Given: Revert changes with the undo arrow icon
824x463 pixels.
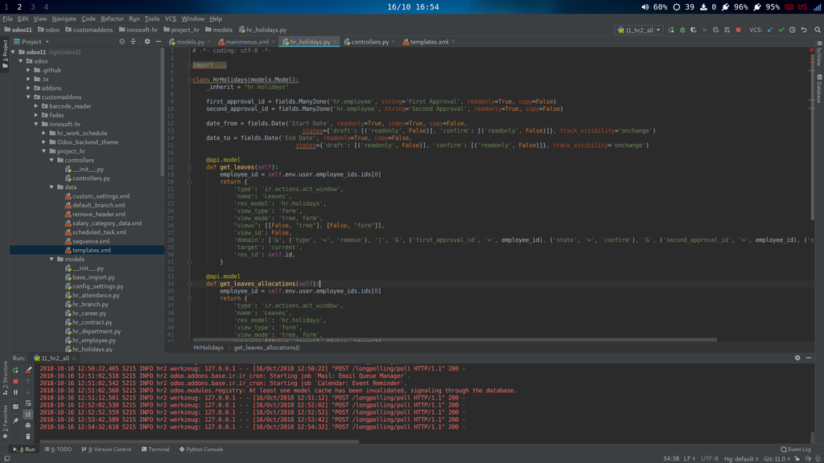Looking at the screenshot, I should click(804, 30).
